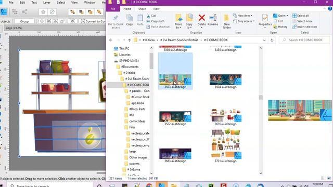Click the file list vertical scrollbar thumb
The height and width of the screenshot is (187, 333).
pos(261,98)
